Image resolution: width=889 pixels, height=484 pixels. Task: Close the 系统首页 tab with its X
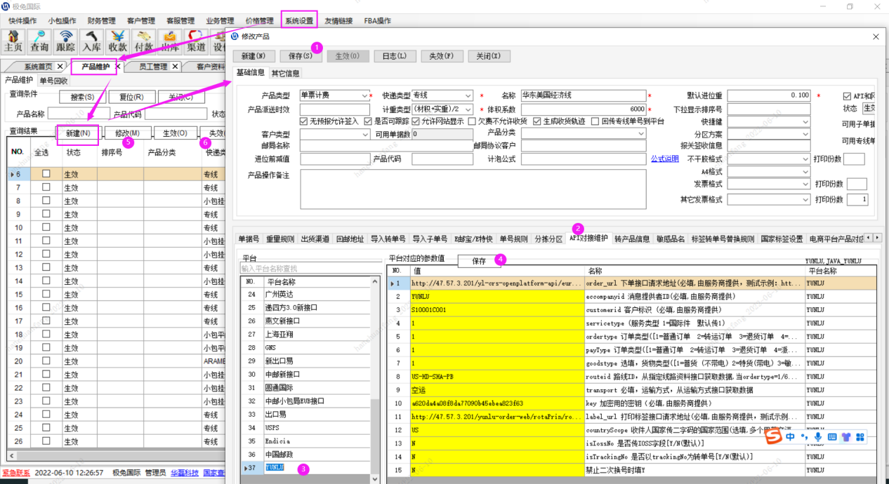(60, 67)
